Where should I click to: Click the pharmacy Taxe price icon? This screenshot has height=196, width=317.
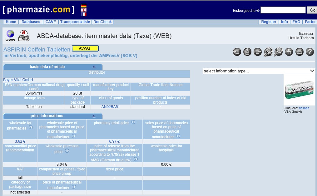(24, 36)
